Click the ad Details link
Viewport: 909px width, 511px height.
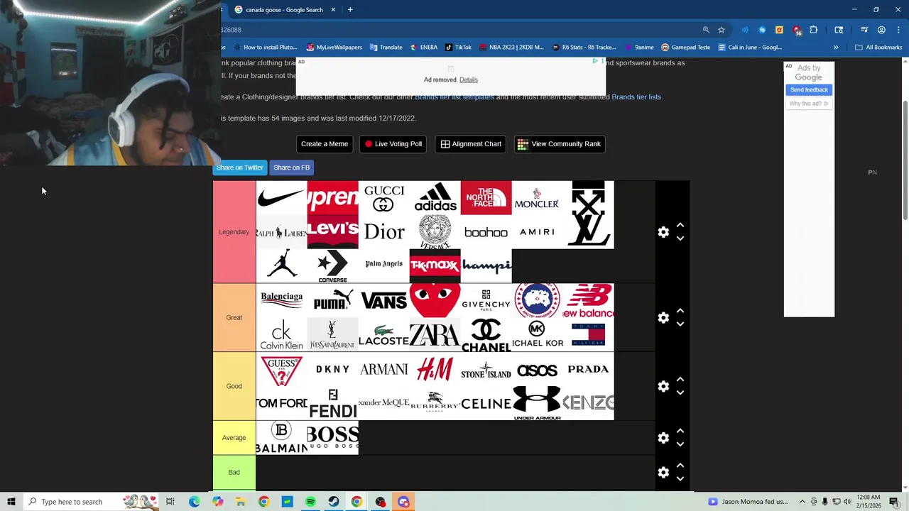(x=468, y=79)
